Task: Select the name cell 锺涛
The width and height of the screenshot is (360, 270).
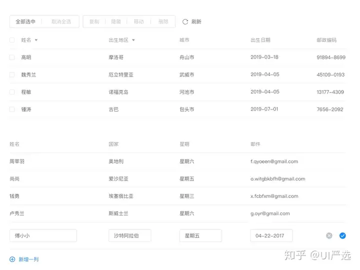Action: click(26, 109)
